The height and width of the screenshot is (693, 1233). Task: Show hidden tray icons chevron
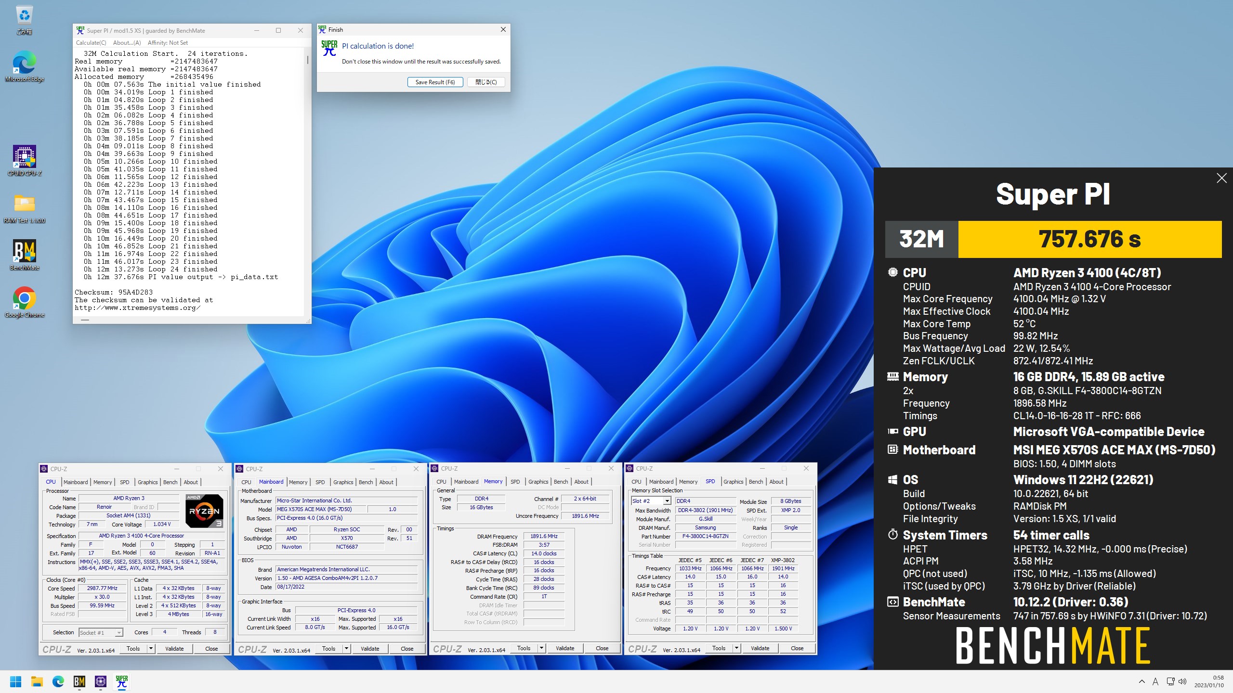pyautogui.click(x=1142, y=681)
